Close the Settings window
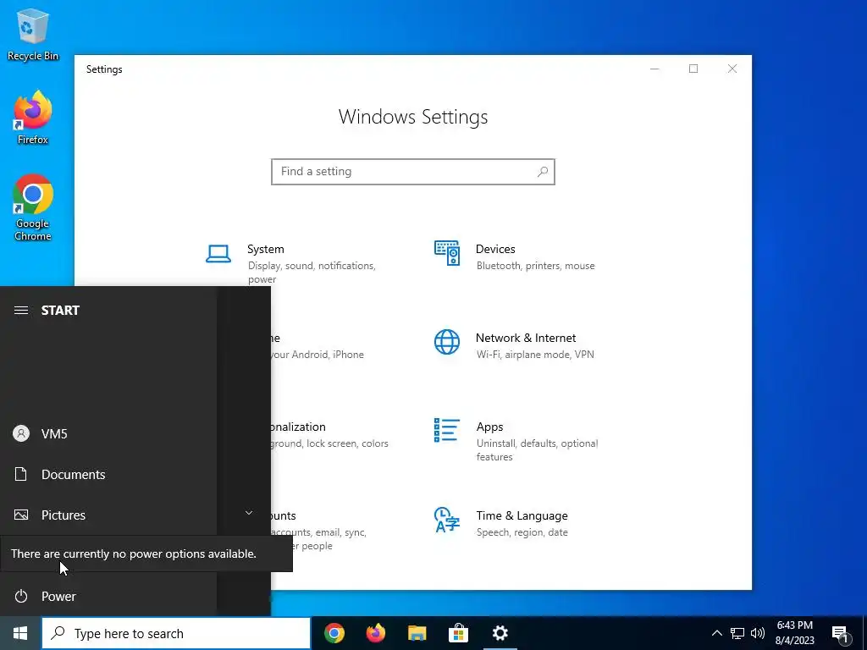867x650 pixels. [x=732, y=69]
